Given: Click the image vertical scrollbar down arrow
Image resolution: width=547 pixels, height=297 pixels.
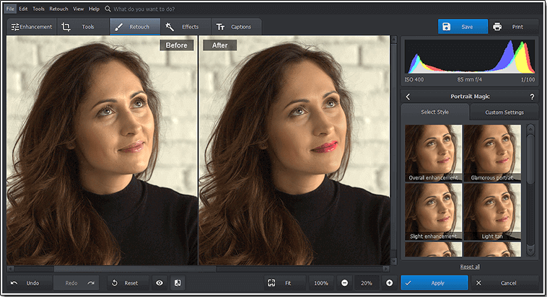Looking at the screenshot, I should tap(394, 261).
